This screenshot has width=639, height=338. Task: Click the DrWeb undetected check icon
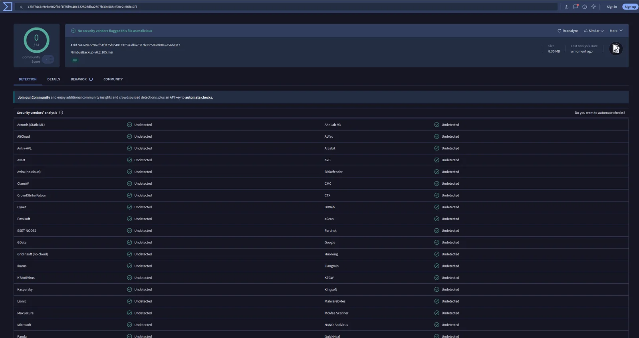click(437, 207)
